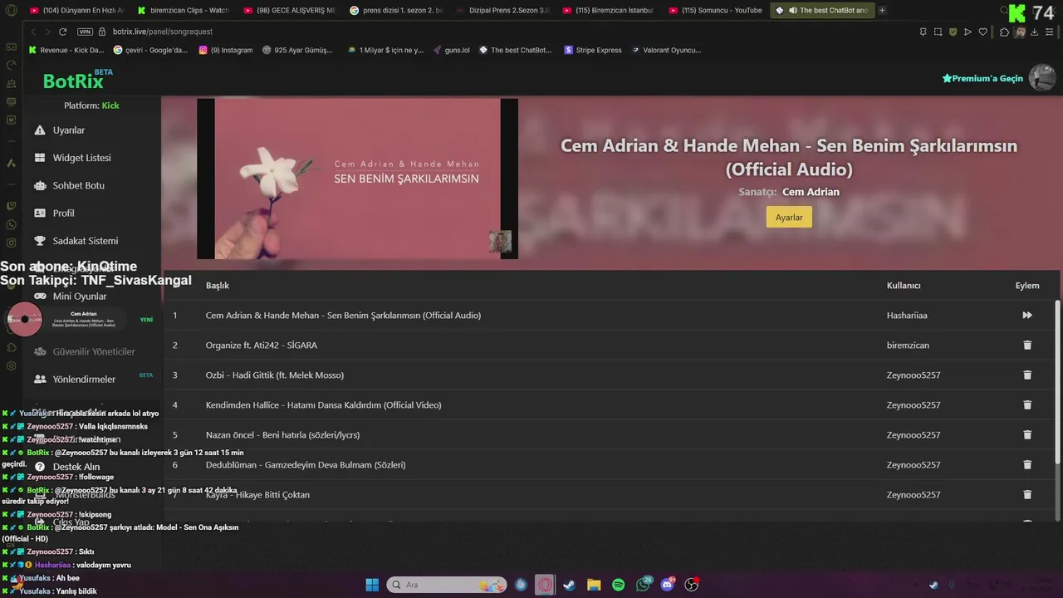
Task: Switch to GECE ALIŞVERİŞ YouTube tab
Action: click(x=290, y=11)
